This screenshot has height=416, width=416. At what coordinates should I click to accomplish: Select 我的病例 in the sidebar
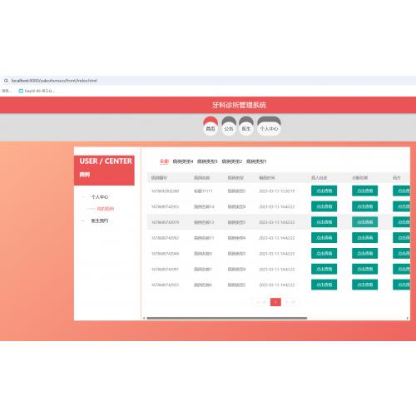pos(106,209)
